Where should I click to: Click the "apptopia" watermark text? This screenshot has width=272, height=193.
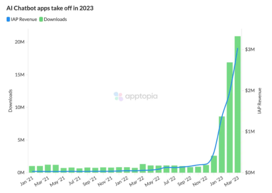(x=141, y=96)
